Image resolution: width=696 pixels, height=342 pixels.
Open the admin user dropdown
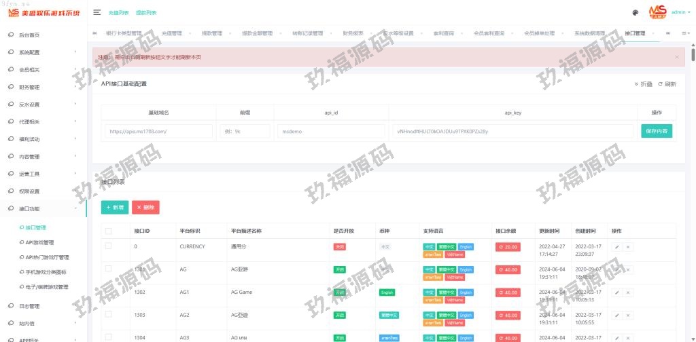pos(680,12)
